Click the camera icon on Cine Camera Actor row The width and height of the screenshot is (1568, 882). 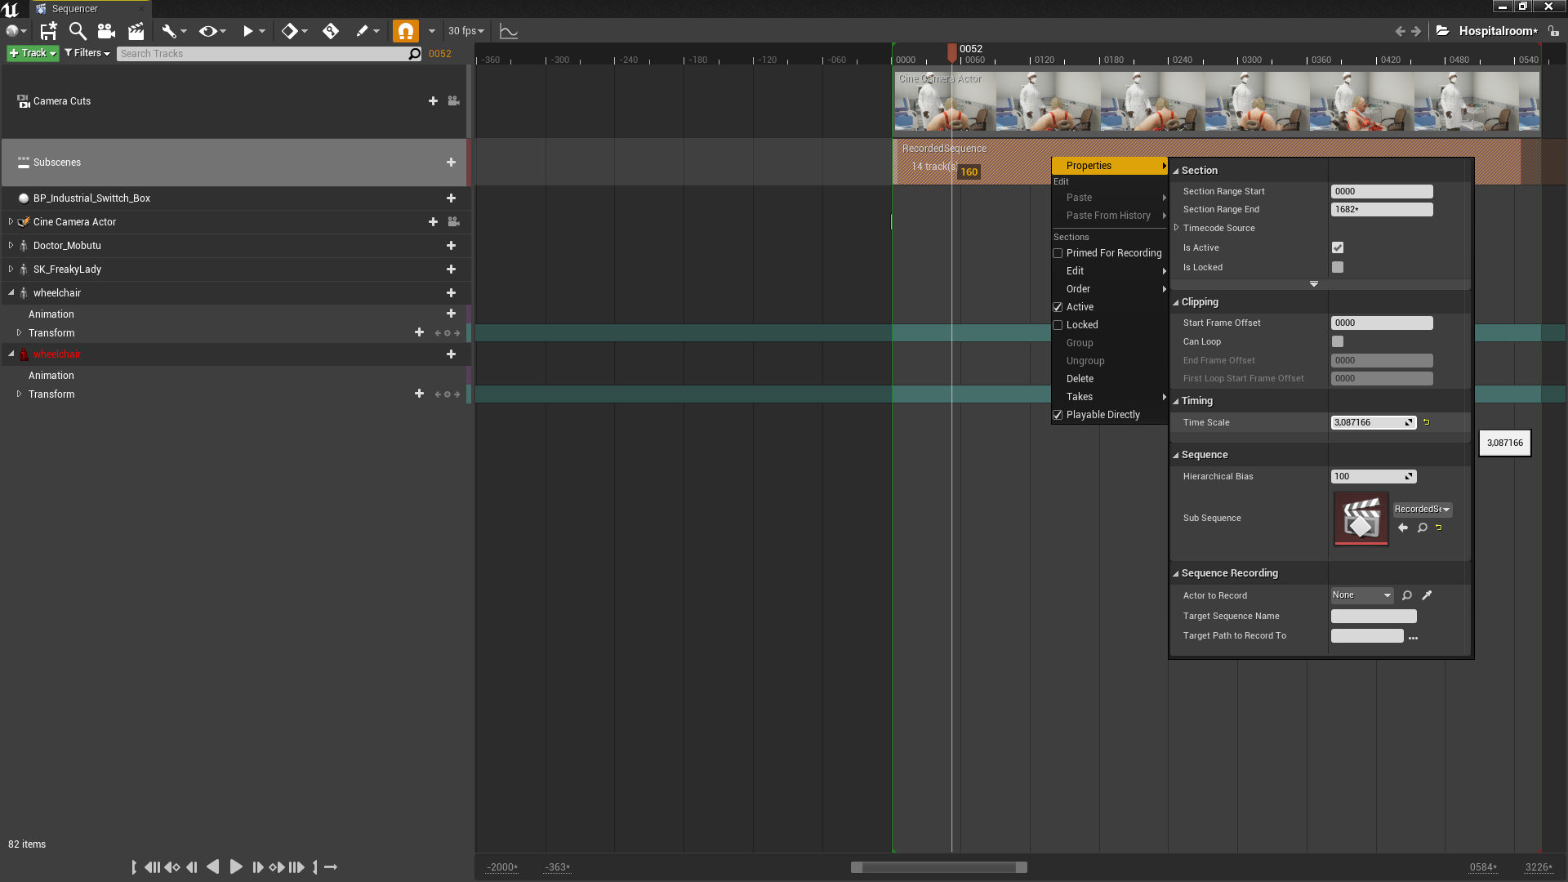pos(454,222)
